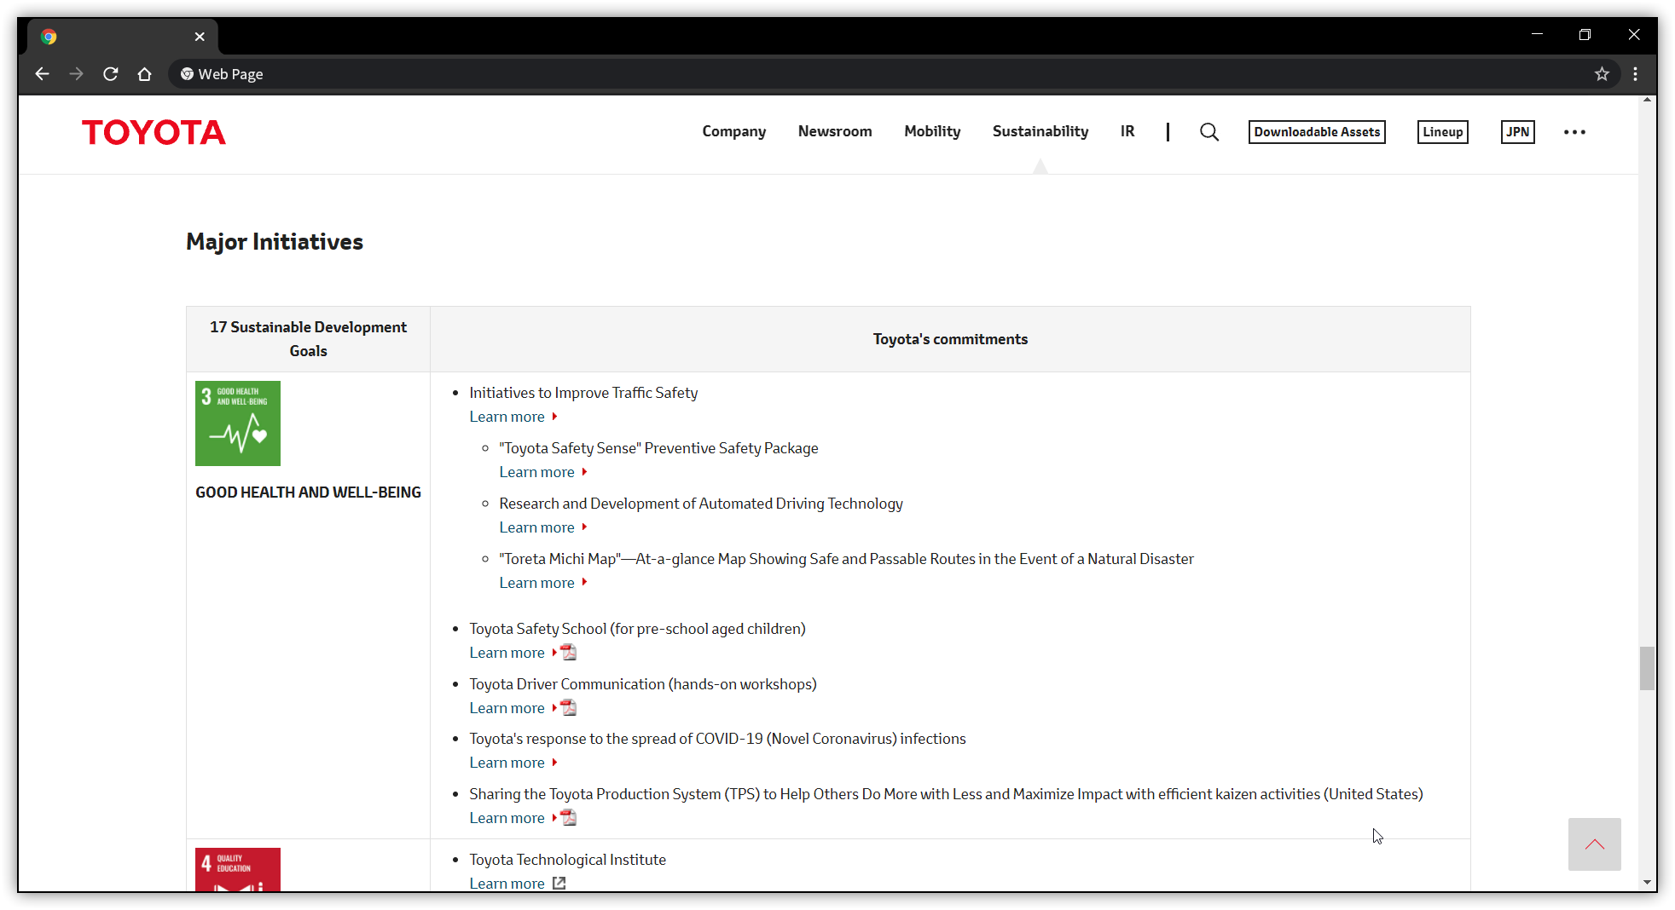Reload the page
Image resolution: width=1675 pixels, height=910 pixels.
pos(110,74)
